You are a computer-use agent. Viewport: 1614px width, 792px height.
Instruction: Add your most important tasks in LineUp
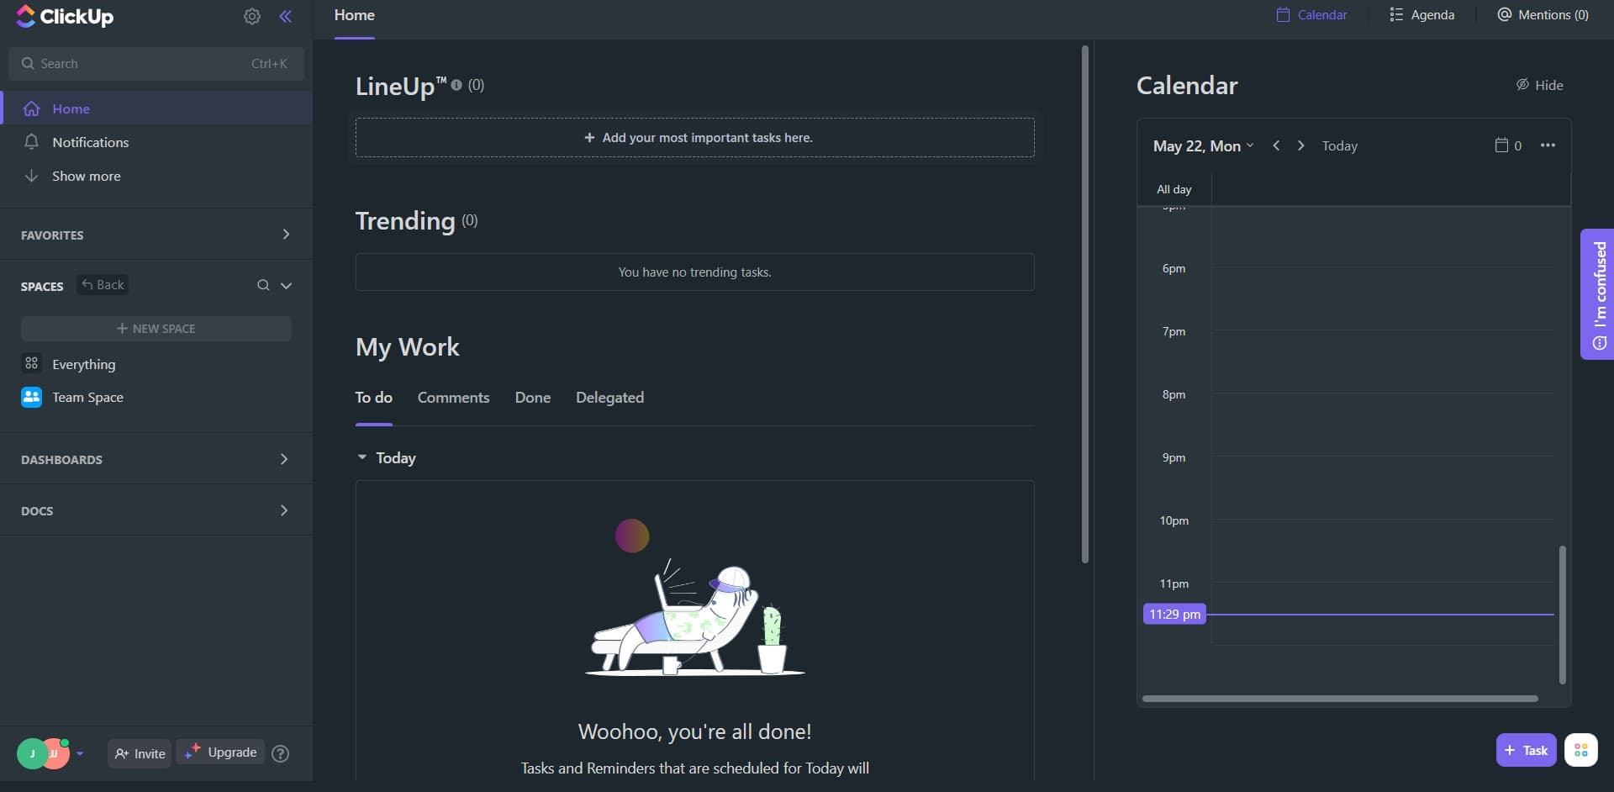pyautogui.click(x=694, y=137)
